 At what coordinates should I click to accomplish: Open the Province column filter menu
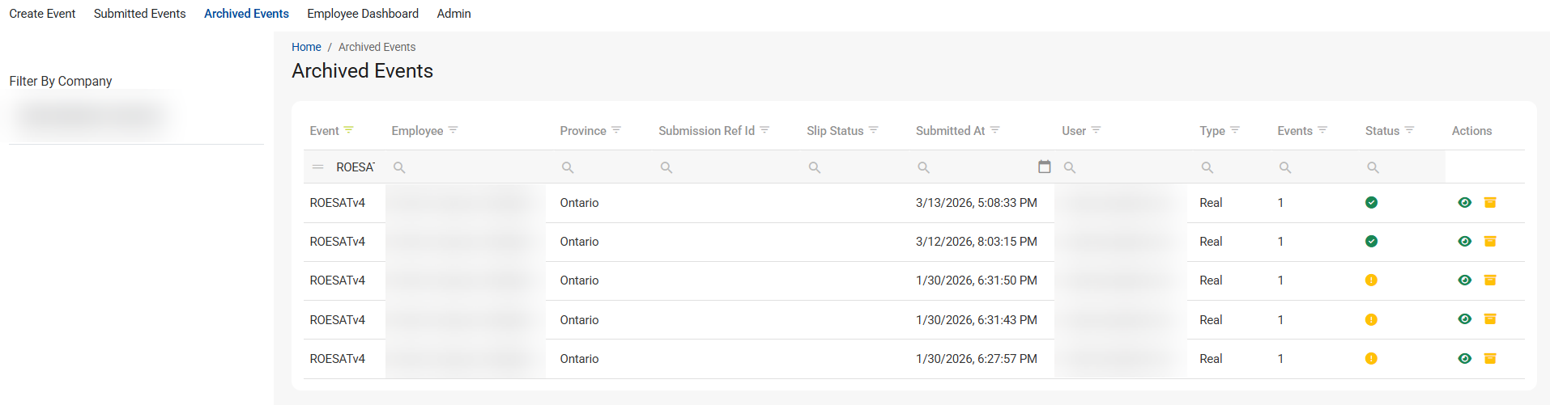click(x=616, y=130)
